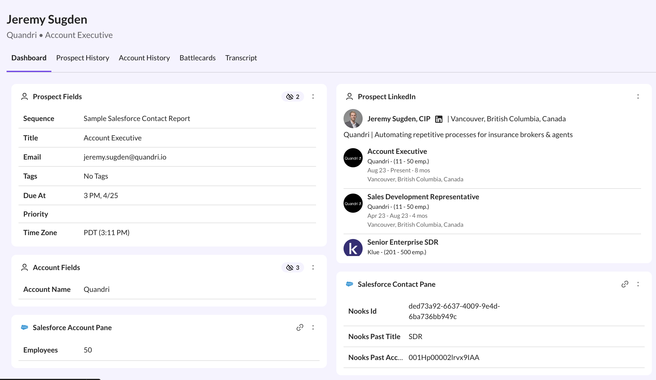The width and height of the screenshot is (656, 380).
Task: Open the Account History tab
Action: (x=144, y=58)
